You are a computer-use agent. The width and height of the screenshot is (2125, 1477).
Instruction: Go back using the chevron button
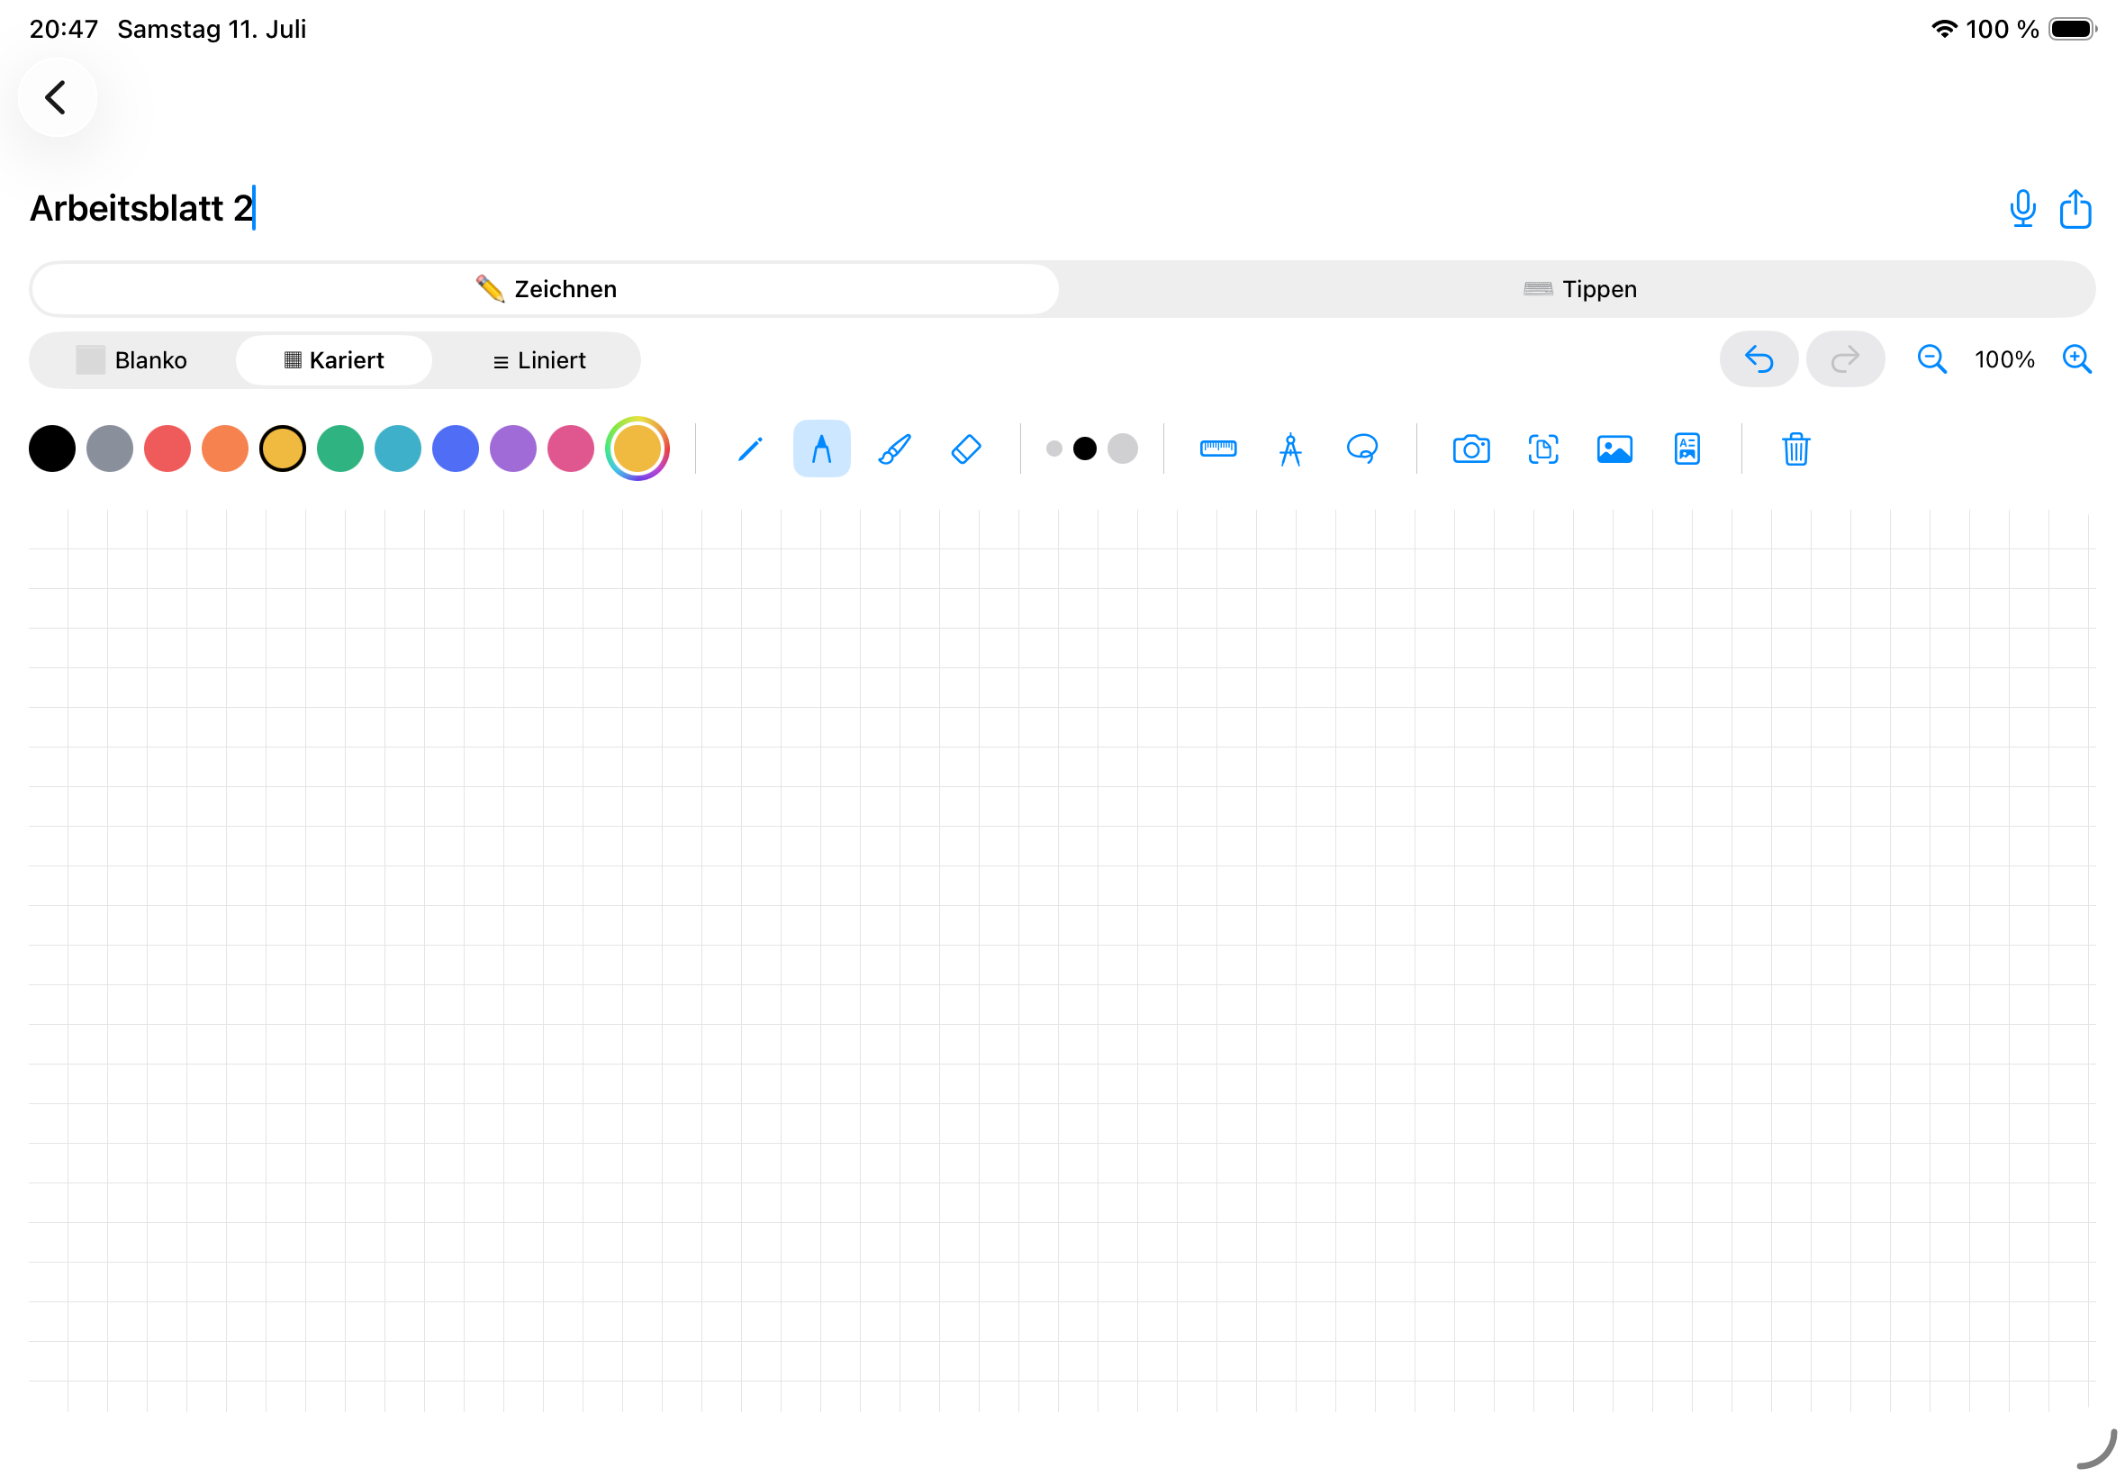click(x=57, y=97)
